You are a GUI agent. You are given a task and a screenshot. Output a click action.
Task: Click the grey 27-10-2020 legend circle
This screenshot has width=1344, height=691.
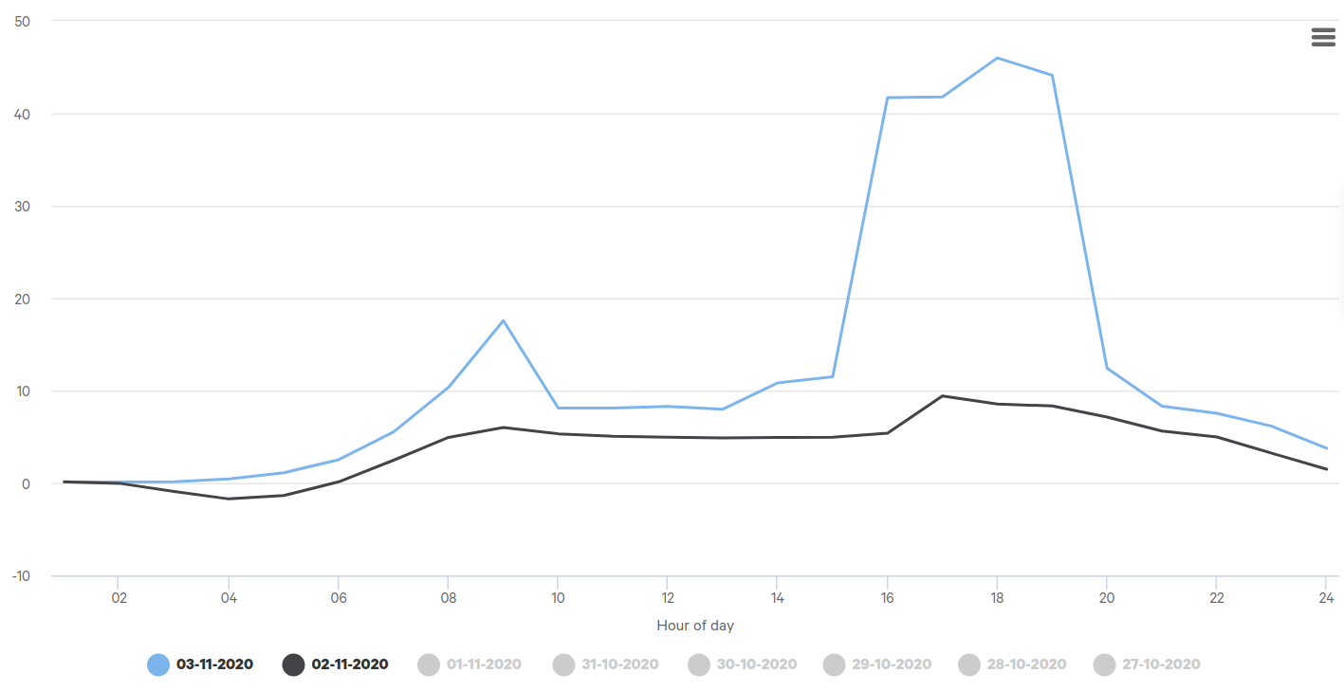pyautogui.click(x=1104, y=664)
